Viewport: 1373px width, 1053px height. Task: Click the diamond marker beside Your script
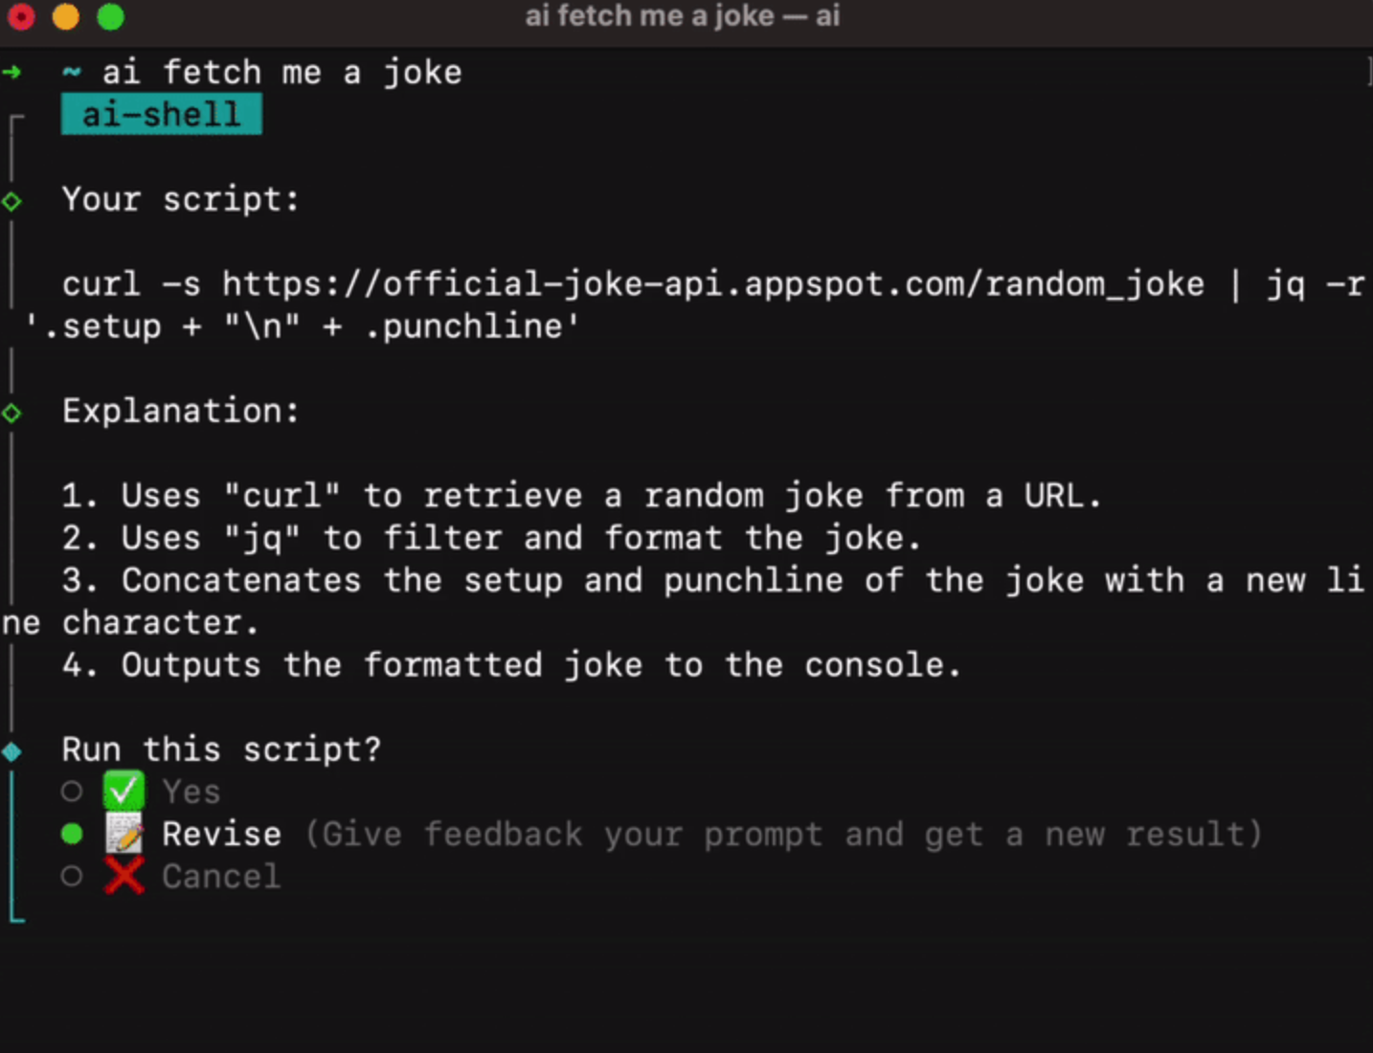tap(11, 201)
